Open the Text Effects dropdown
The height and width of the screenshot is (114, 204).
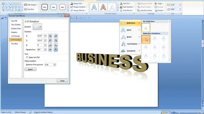(127, 10)
